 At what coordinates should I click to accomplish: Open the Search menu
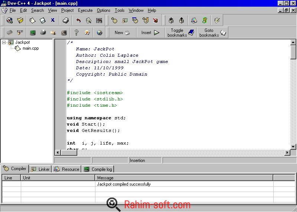37,10
